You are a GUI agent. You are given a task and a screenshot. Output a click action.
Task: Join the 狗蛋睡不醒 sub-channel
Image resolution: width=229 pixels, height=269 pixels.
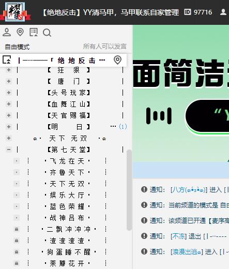[69, 252]
